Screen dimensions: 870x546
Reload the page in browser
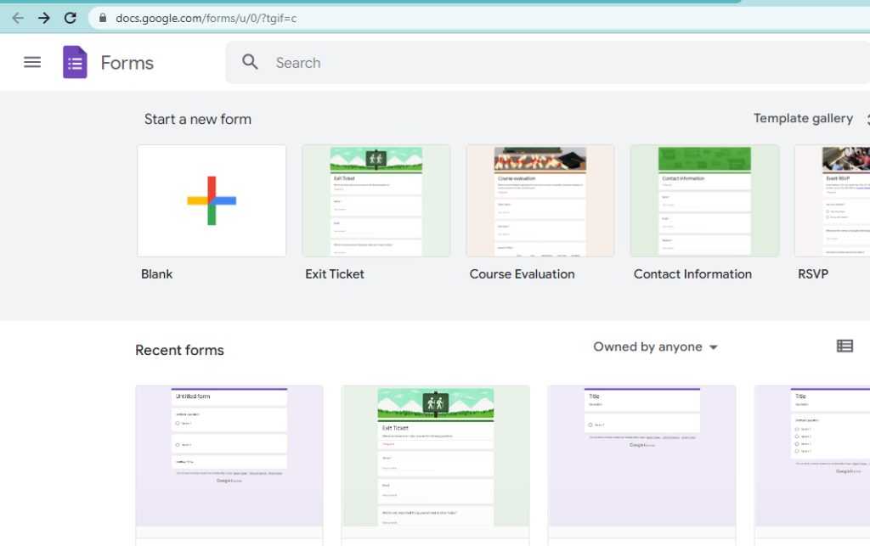[71, 18]
